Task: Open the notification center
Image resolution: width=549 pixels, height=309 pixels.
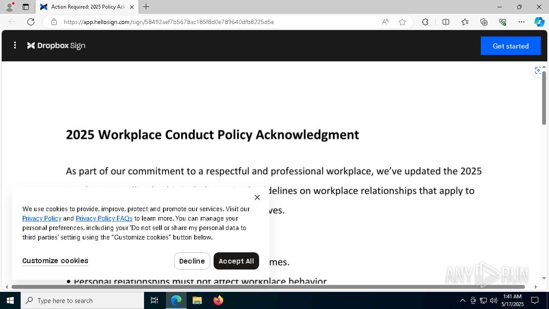Action: coord(535,300)
